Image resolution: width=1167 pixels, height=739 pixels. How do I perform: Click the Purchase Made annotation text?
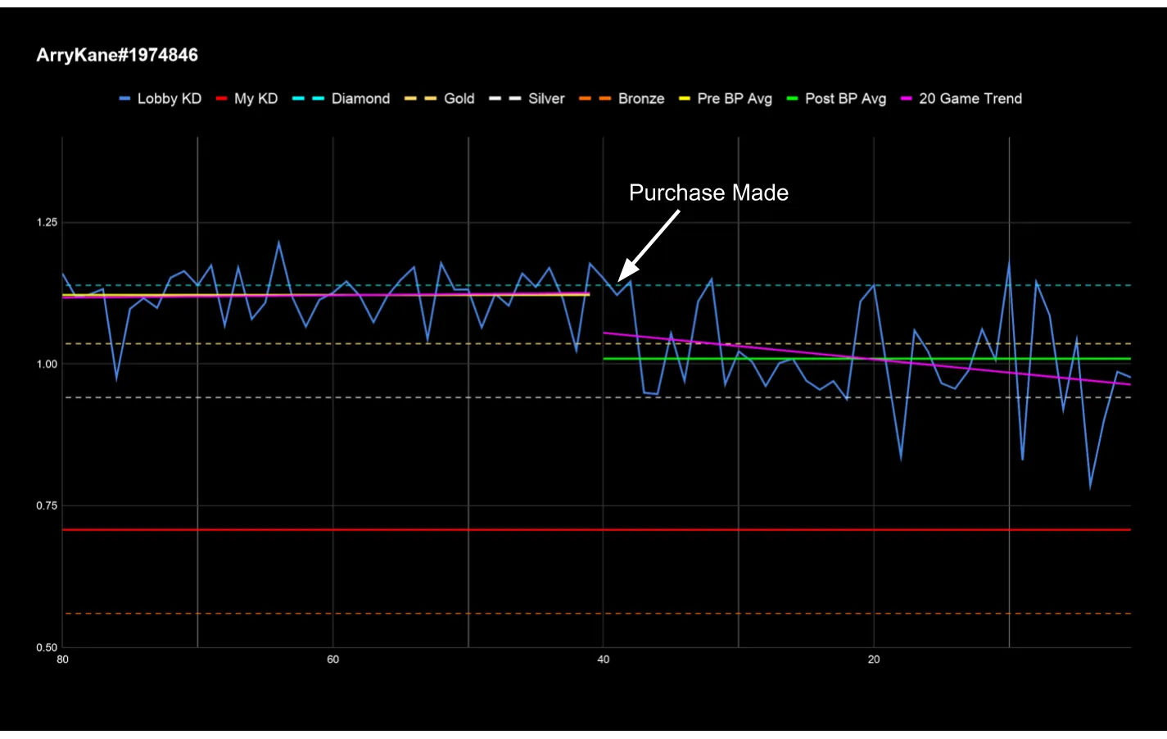[708, 193]
